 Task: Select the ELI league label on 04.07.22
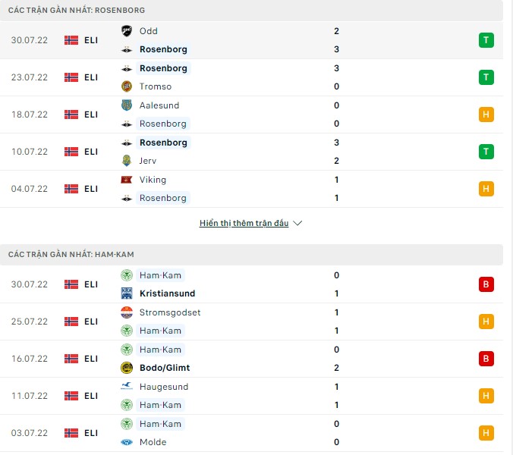(91, 189)
